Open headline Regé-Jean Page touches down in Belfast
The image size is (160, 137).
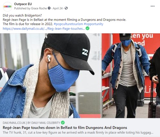tap(65, 128)
